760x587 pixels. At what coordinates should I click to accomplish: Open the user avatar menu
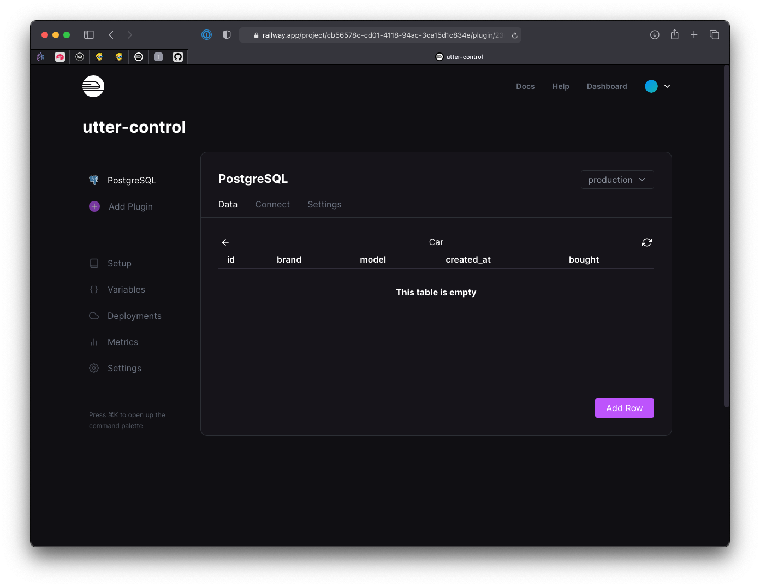651,86
